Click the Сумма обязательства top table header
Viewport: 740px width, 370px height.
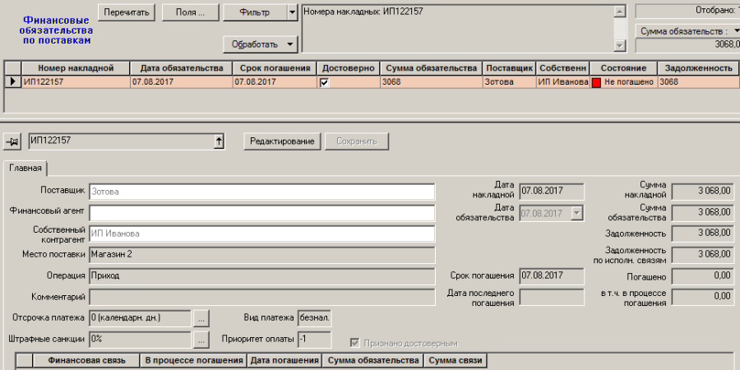click(x=432, y=68)
